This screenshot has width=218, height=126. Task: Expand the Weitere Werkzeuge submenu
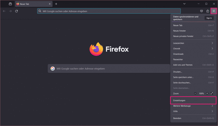tap(193, 106)
